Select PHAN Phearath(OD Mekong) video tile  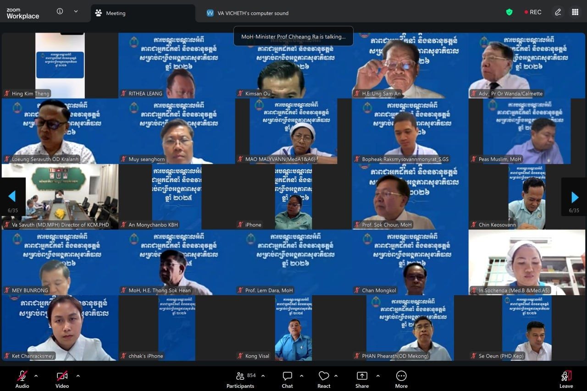point(410,328)
